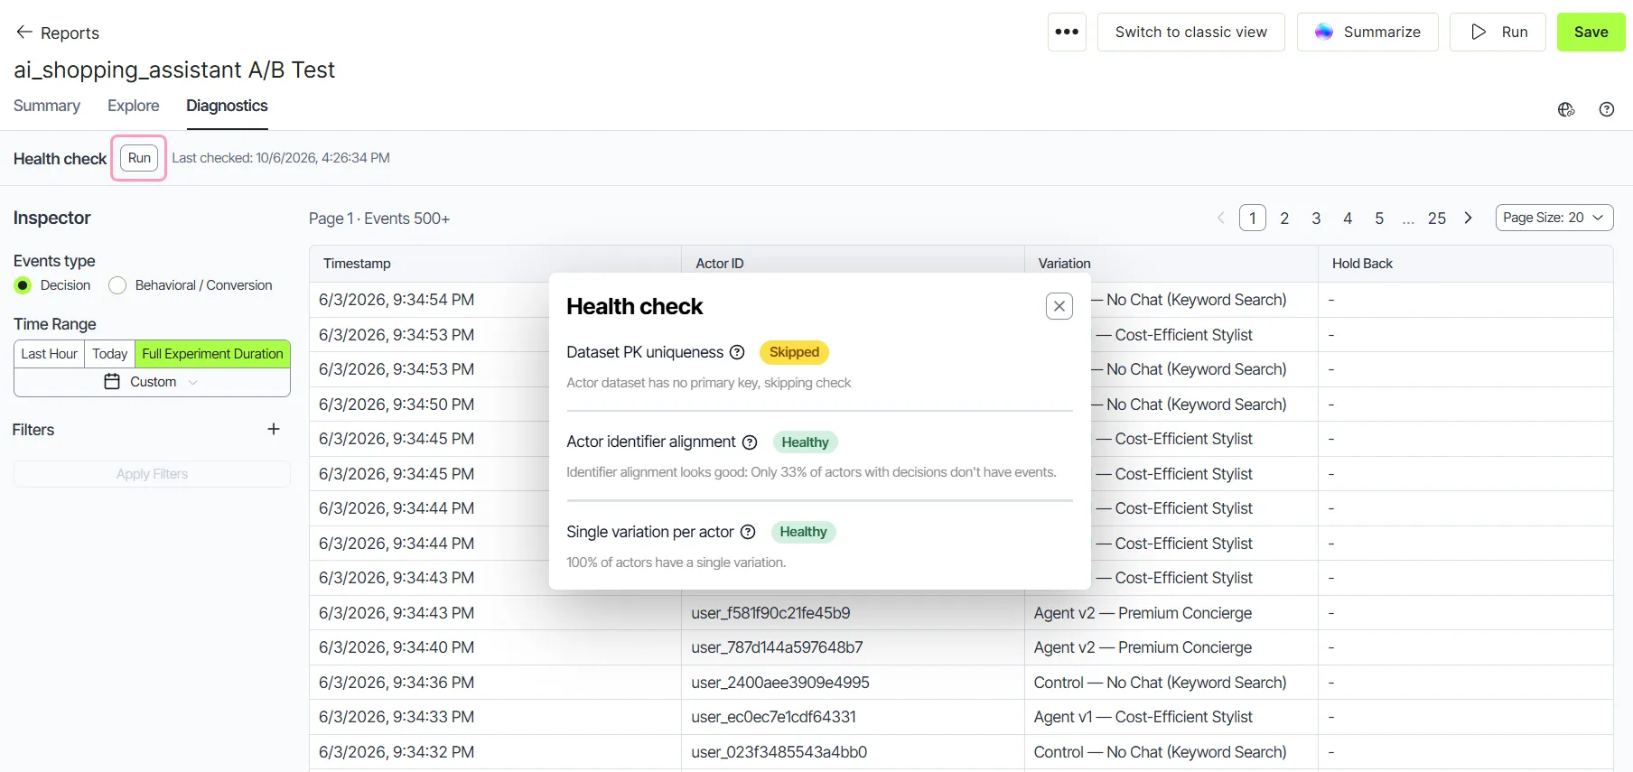Click the Summarize button
The width and height of the screenshot is (1633, 772).
pos(1367,32)
